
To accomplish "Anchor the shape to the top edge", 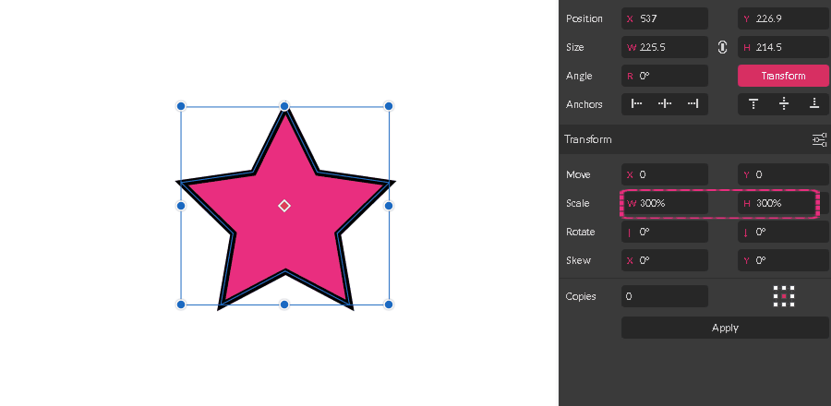I will coord(753,104).
